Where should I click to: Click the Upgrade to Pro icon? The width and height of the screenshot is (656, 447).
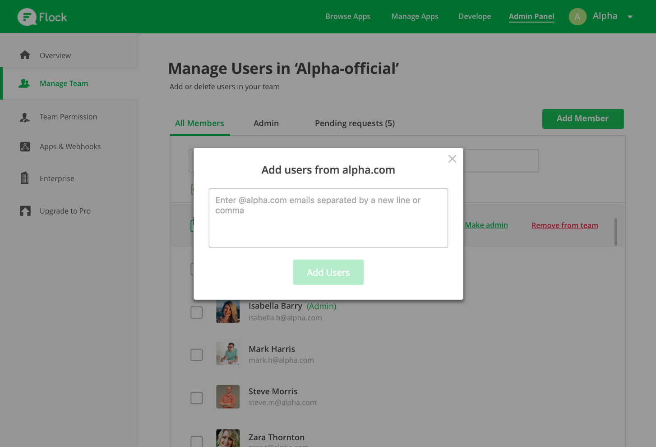(25, 211)
